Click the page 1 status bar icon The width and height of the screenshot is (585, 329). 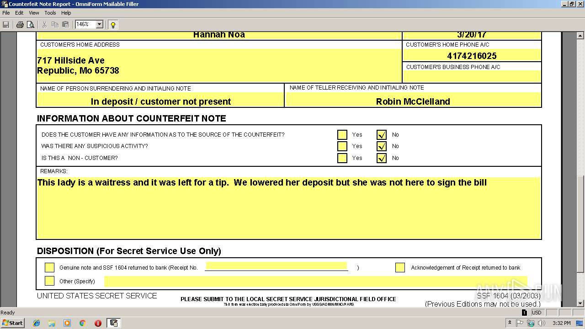[x=524, y=313]
